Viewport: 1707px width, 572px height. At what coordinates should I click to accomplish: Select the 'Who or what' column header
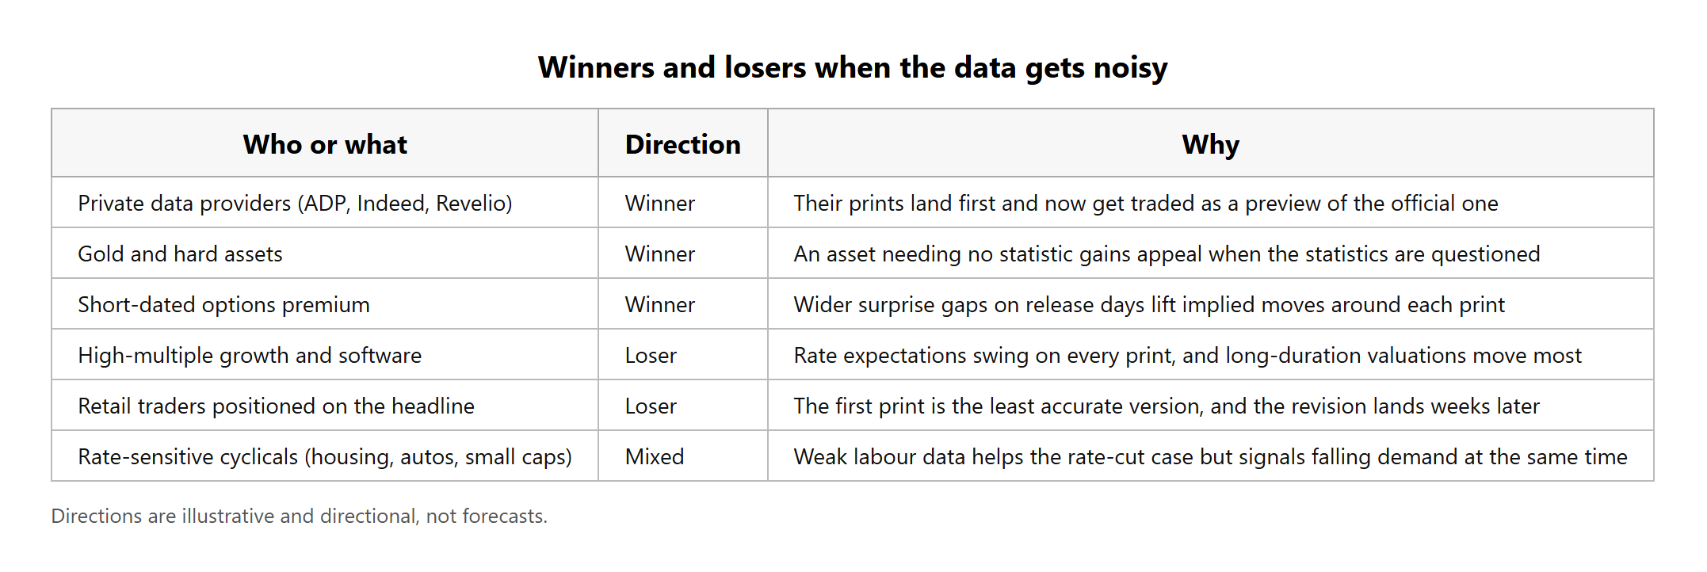pos(325,143)
